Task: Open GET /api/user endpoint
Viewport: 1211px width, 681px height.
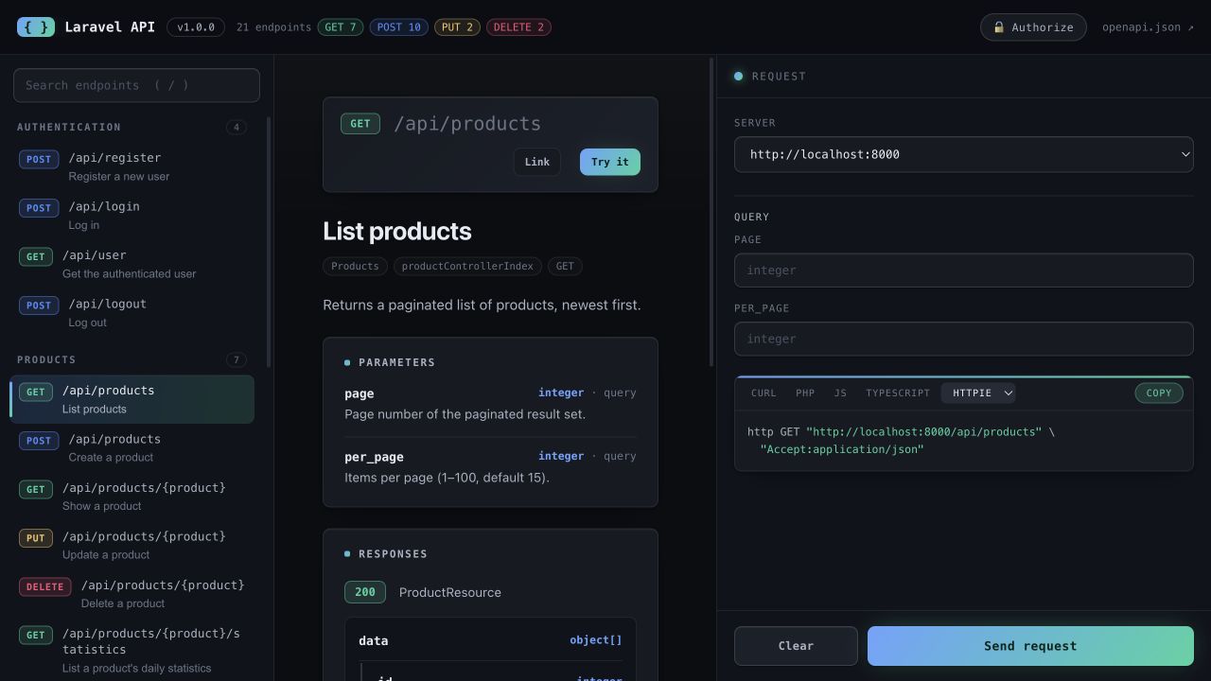Action: [x=132, y=264]
